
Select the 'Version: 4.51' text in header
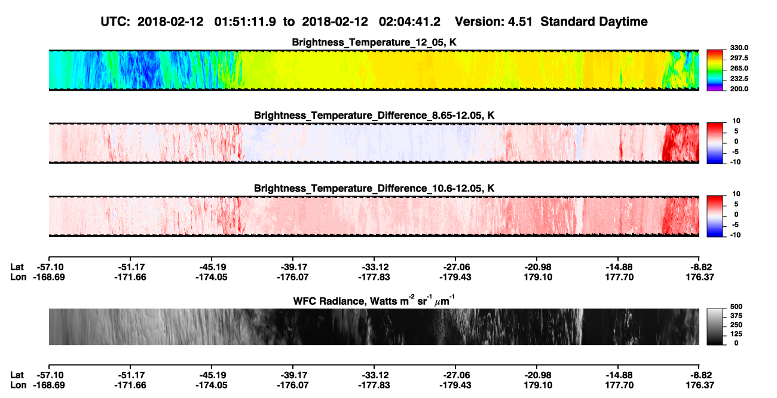pyautogui.click(x=494, y=21)
